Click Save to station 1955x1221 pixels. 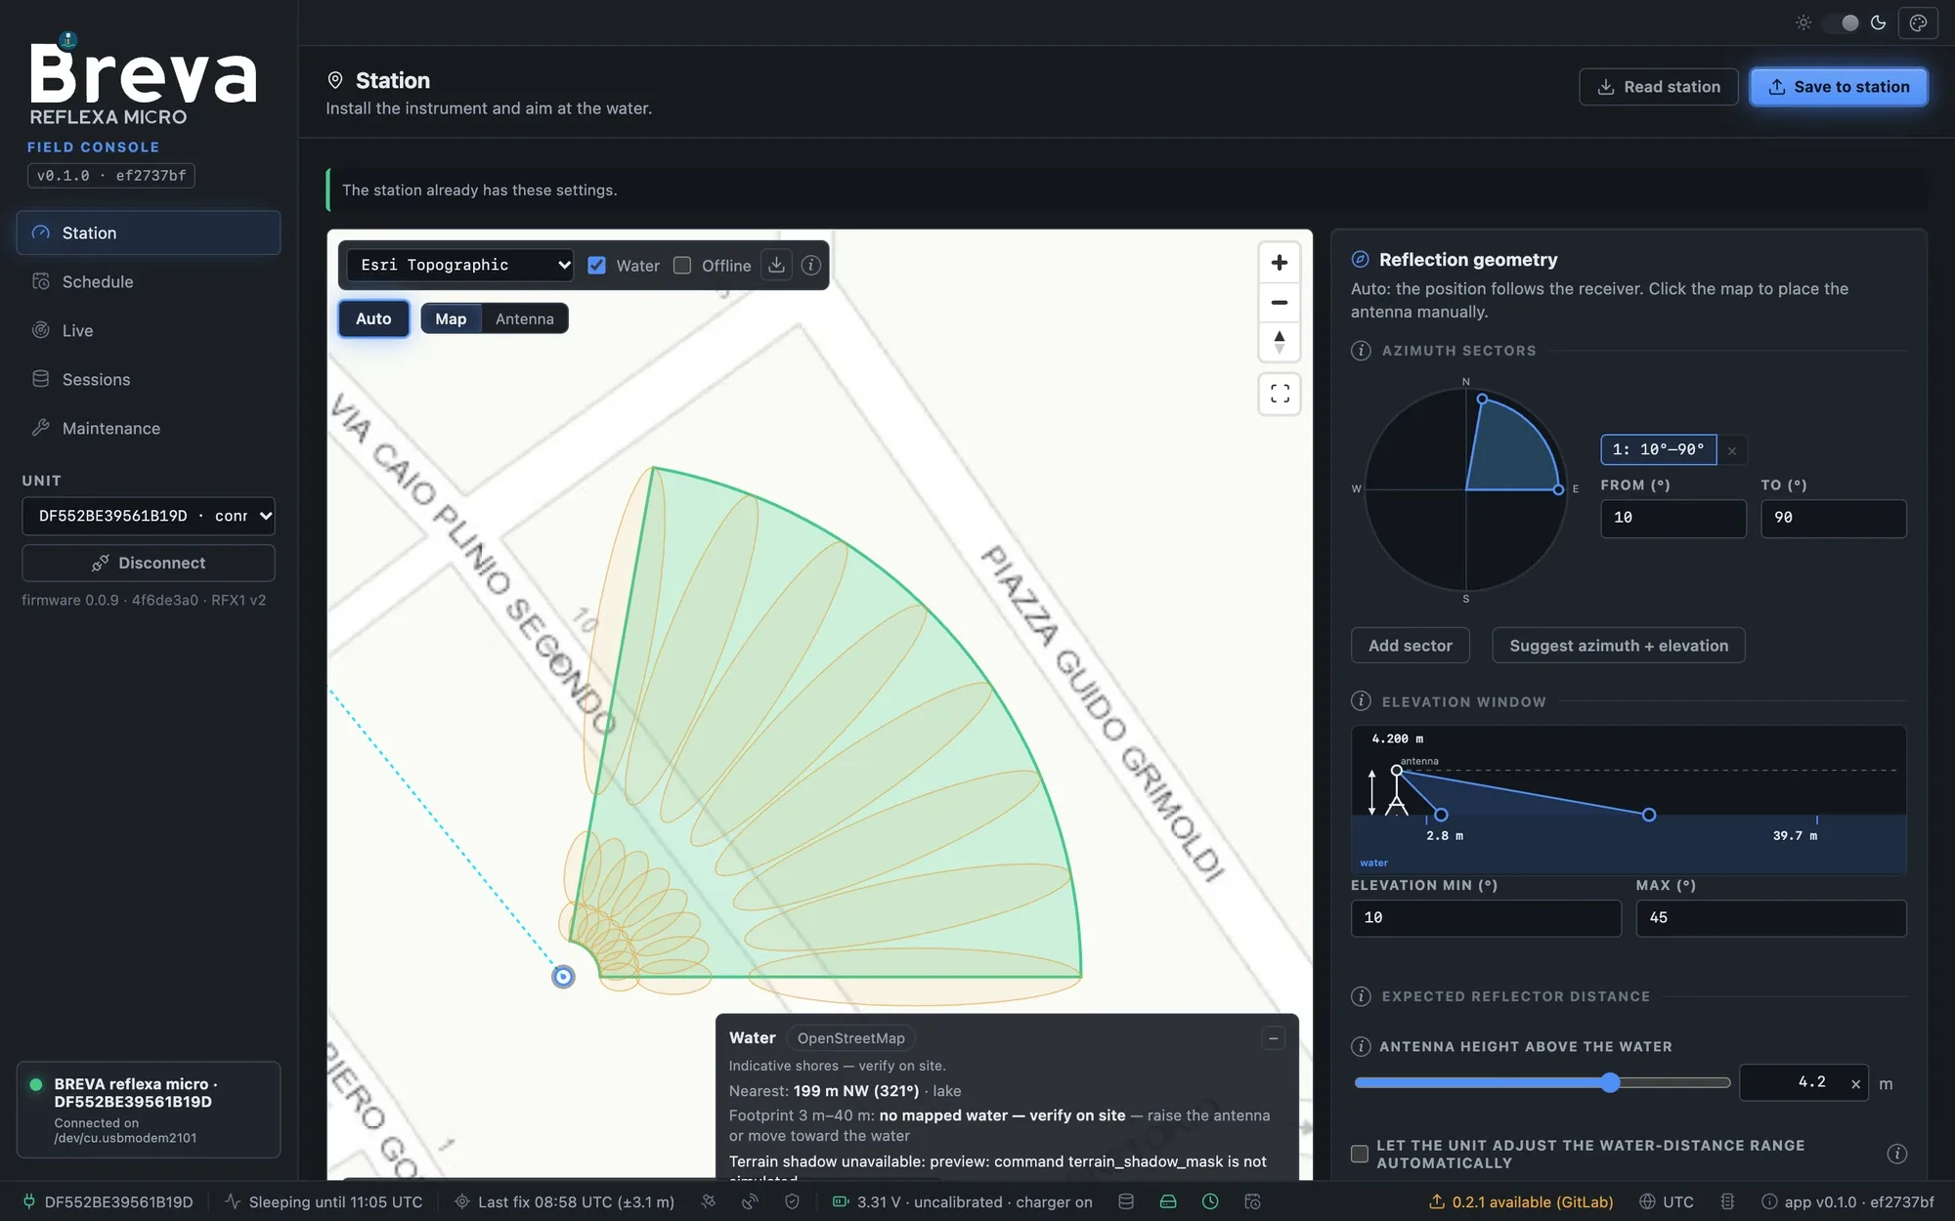(x=1838, y=87)
